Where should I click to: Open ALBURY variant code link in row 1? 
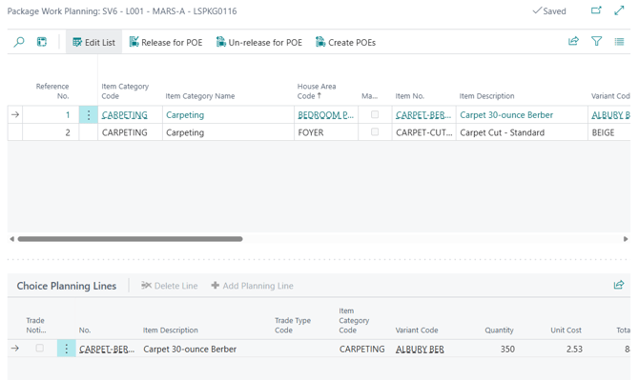tap(610, 115)
